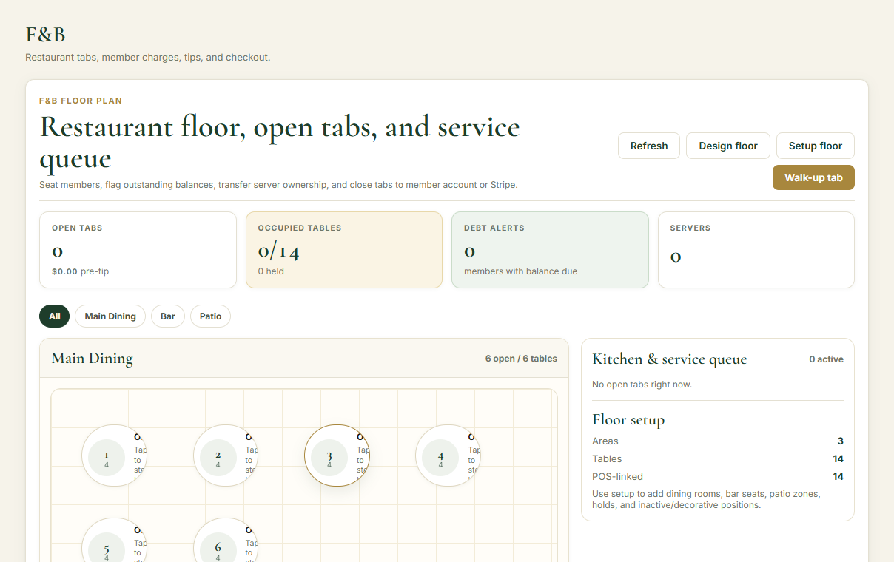
Task: Filter floor by Patio
Action: click(x=211, y=316)
